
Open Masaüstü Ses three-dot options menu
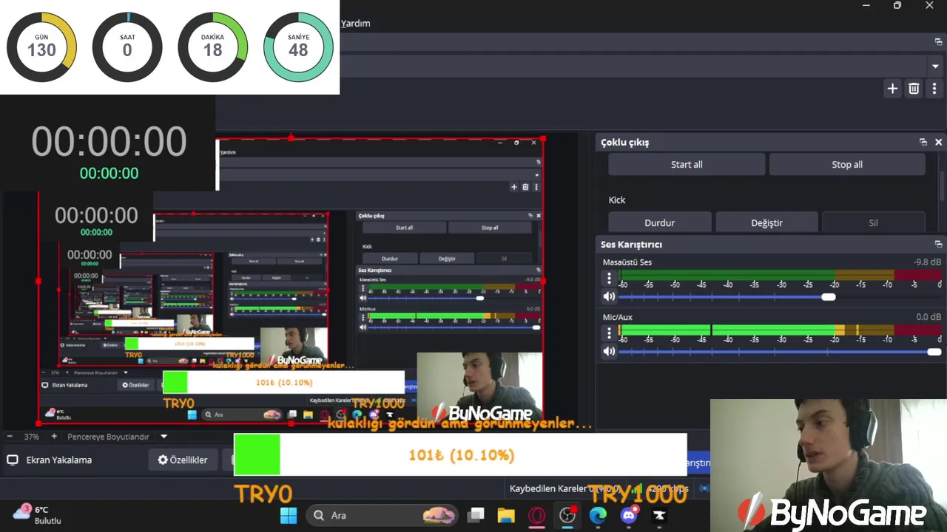click(609, 279)
